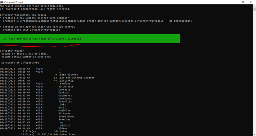Click the "todolo" directory entry
Screen dimensions: 256x136
63,125
